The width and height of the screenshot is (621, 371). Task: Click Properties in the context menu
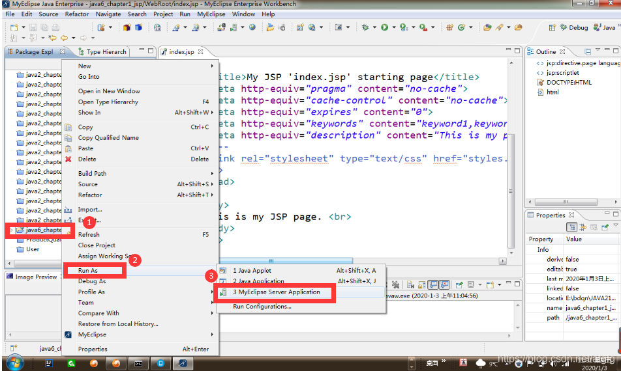point(93,349)
